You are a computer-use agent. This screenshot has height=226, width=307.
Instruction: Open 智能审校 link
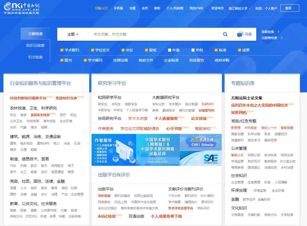click(x=203, y=128)
